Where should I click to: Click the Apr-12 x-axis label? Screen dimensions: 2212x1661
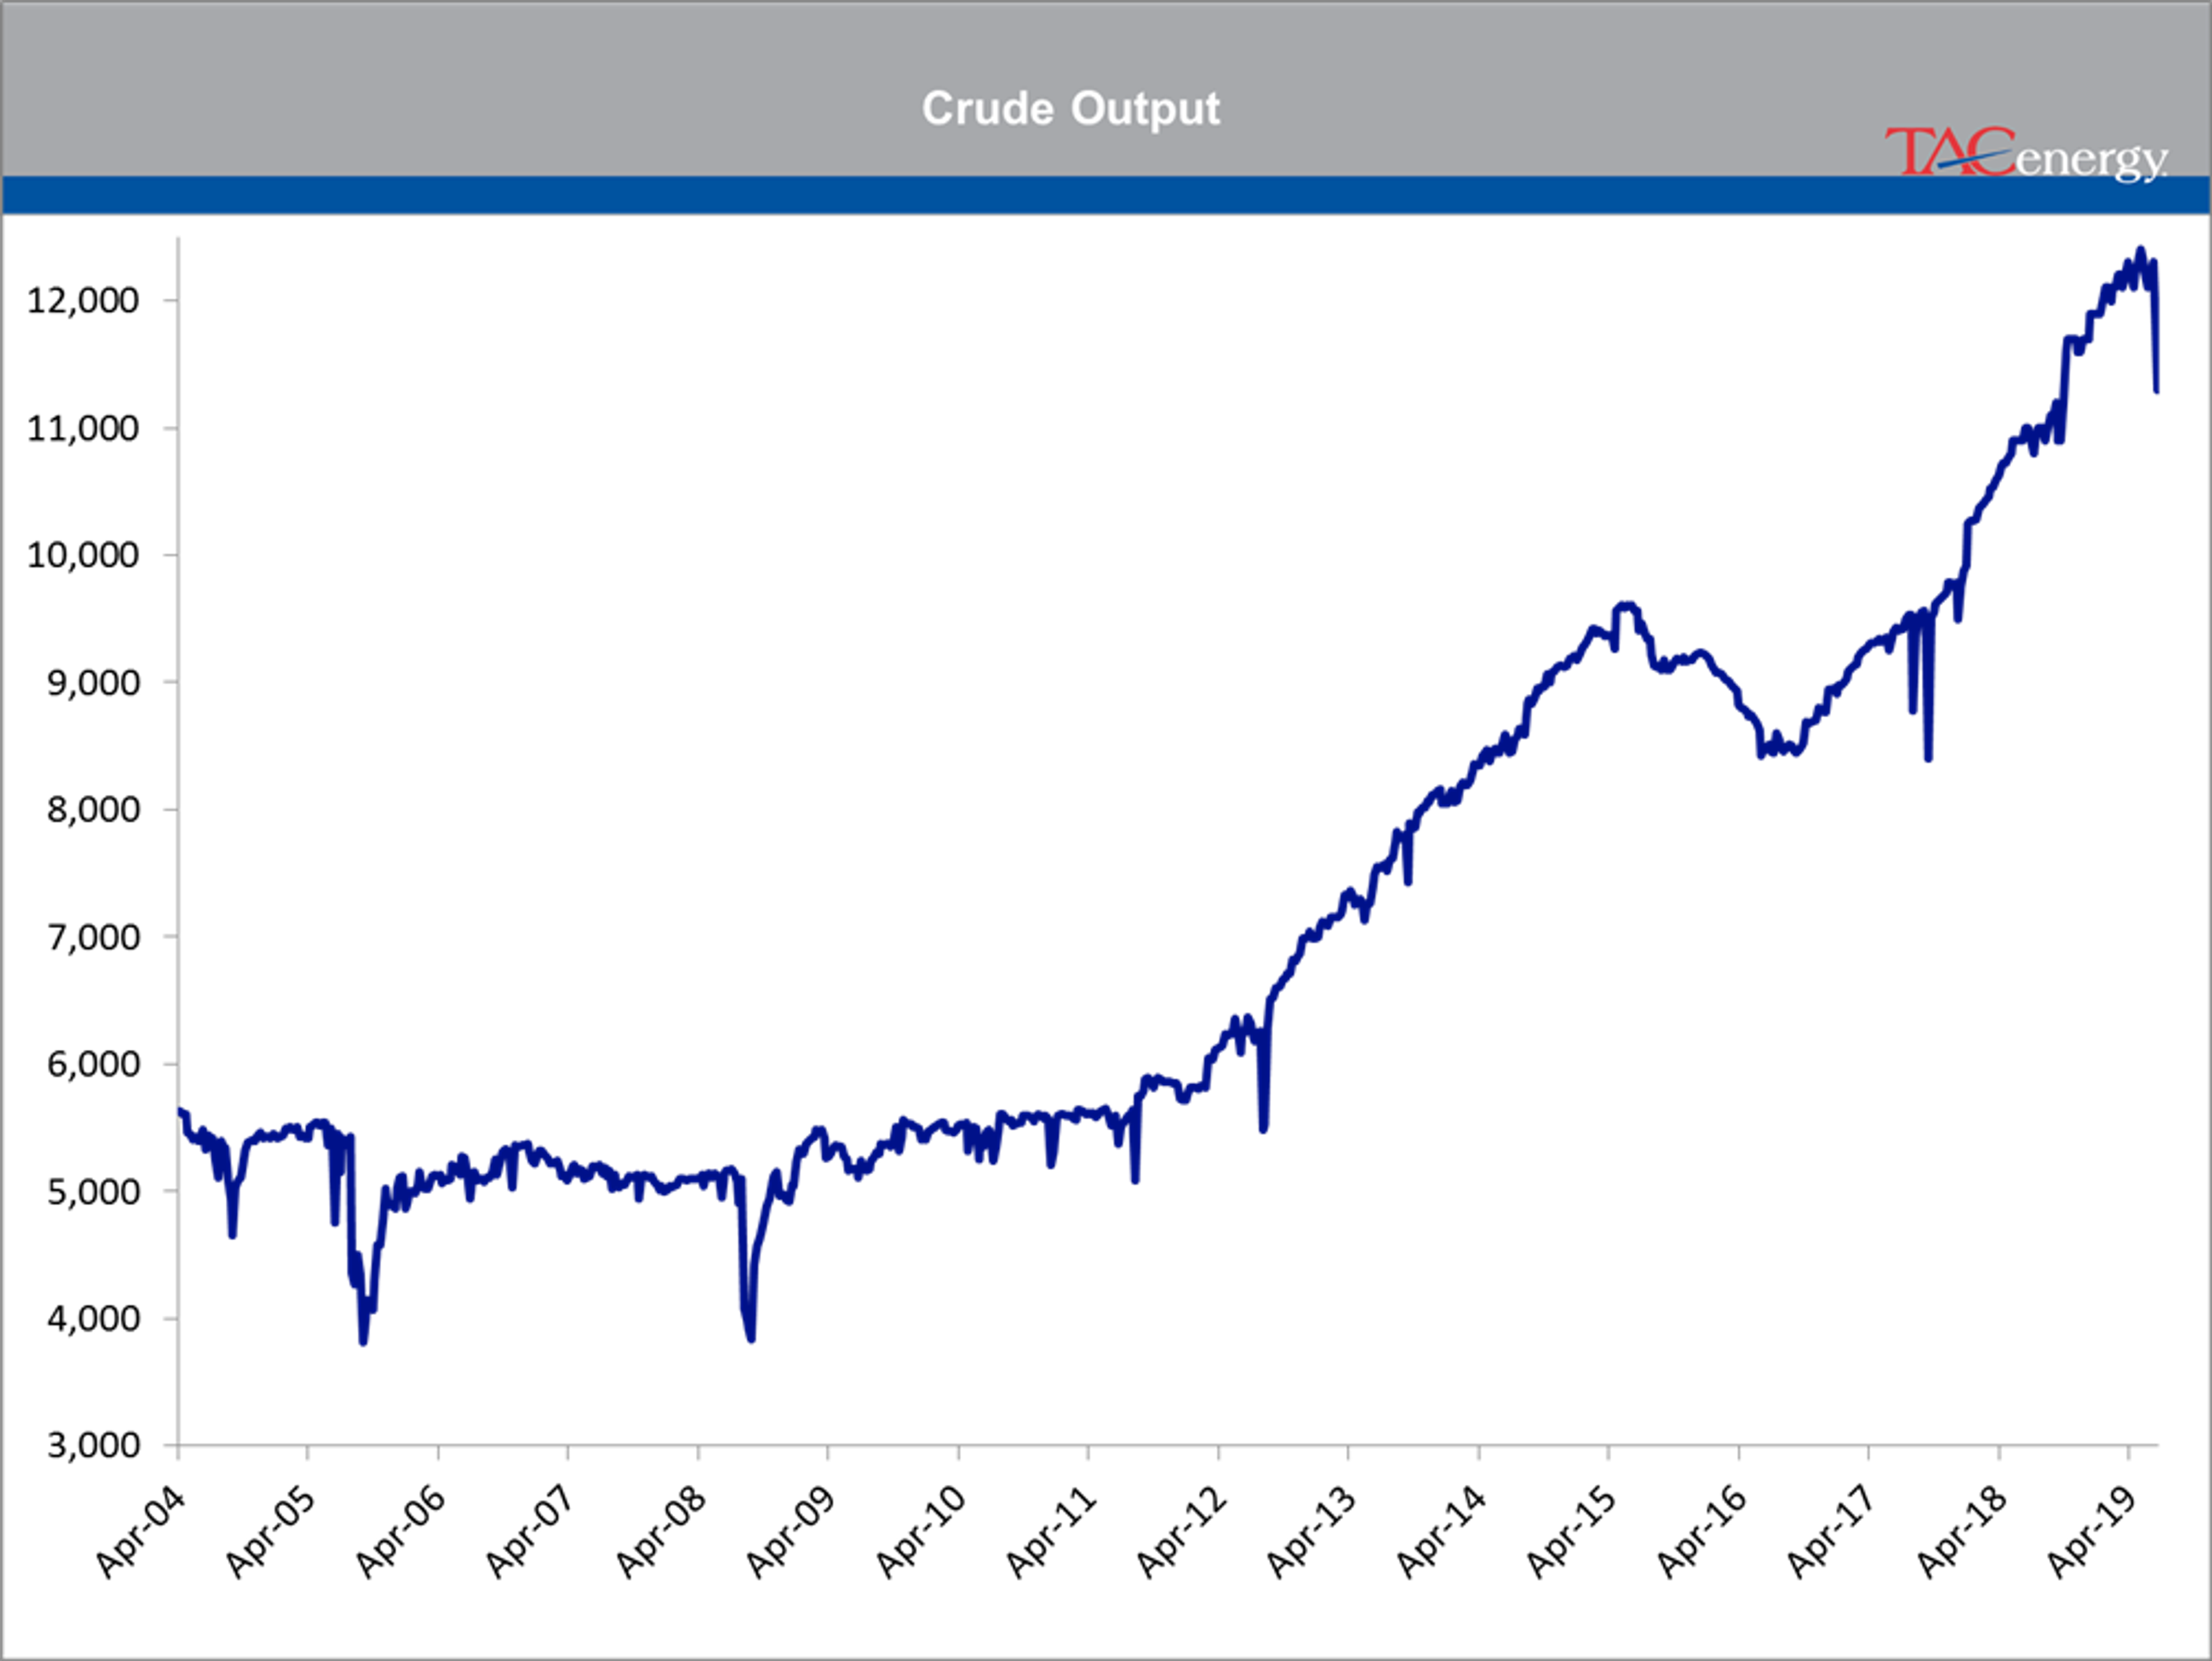pyautogui.click(x=1181, y=1532)
